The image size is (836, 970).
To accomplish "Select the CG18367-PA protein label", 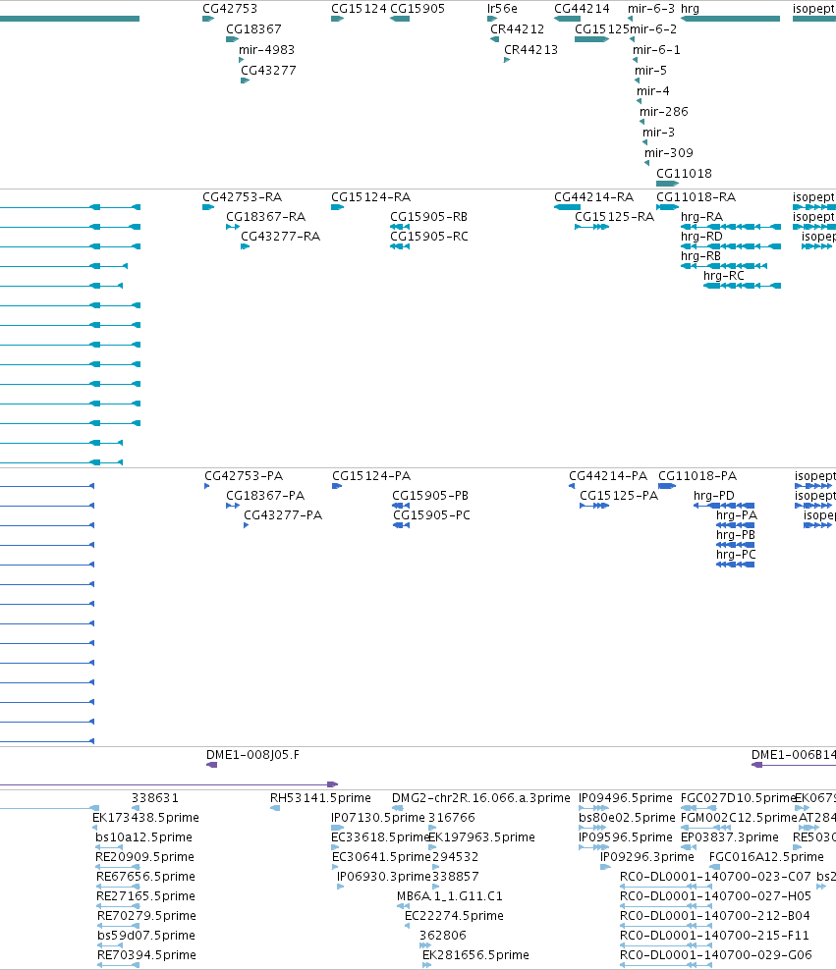I will point(265,496).
